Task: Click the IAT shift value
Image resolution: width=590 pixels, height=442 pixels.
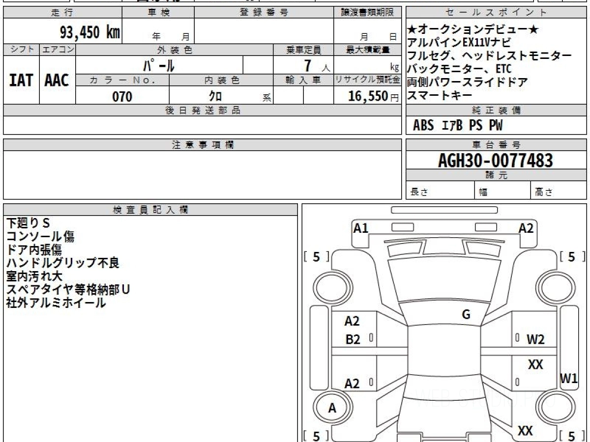Action: [x=21, y=81]
